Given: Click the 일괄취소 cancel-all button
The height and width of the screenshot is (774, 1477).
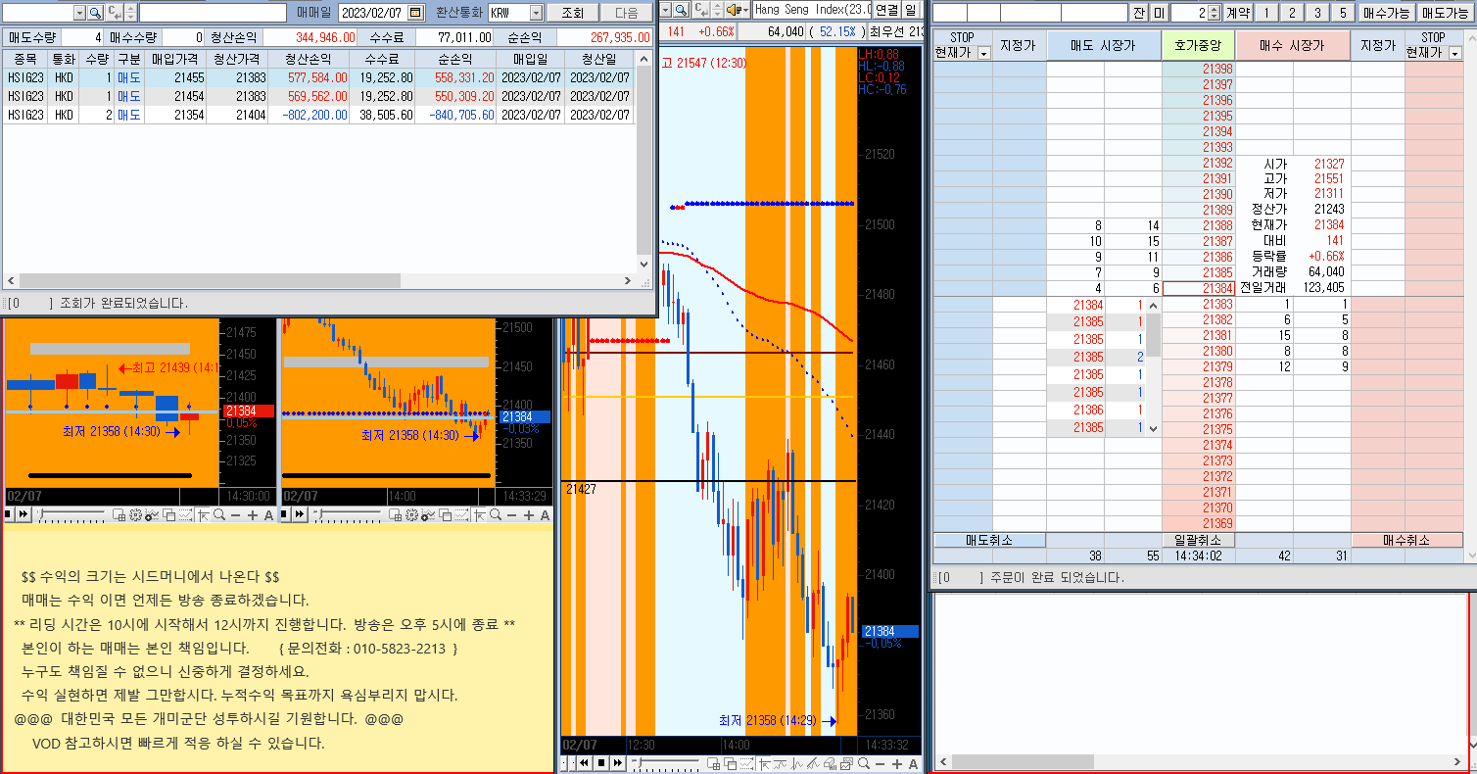Looking at the screenshot, I should [x=1197, y=540].
